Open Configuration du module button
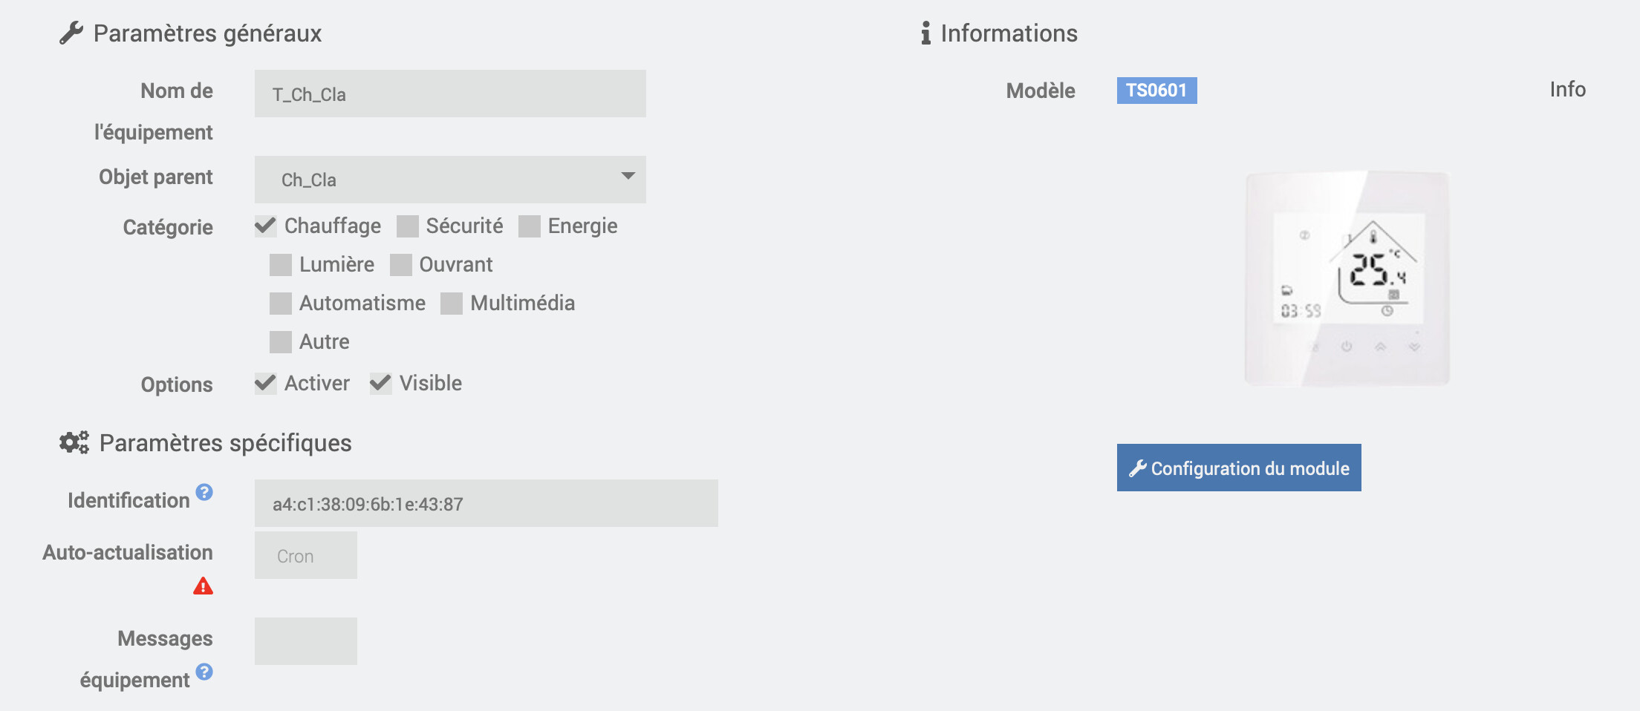1640x711 pixels. (1239, 468)
